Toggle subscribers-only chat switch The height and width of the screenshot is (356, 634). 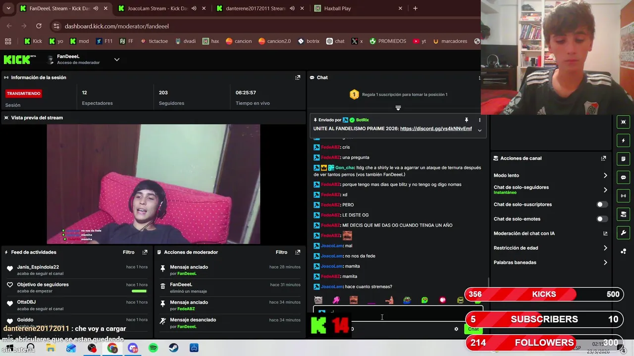pyautogui.click(x=601, y=204)
